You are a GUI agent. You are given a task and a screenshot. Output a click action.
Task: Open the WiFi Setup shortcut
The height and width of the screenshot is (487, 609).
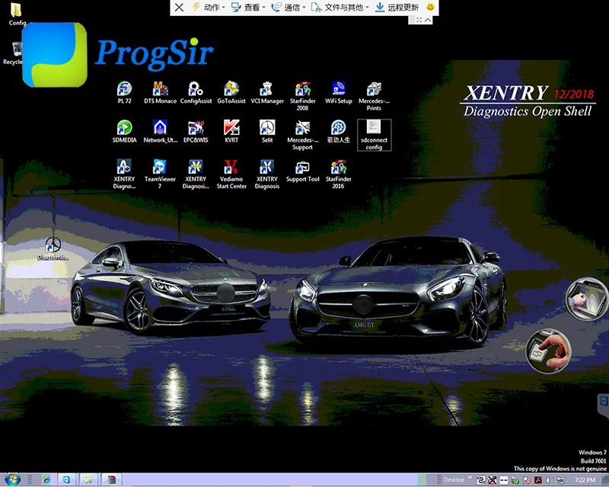(338, 92)
